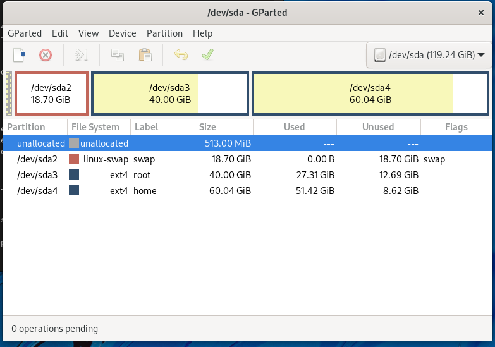Screen dimensions: 495x347
Task: Click the 27.31 GiB used value
Action: tap(315, 175)
